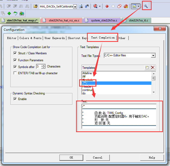Toggle Struct / Class Members checkbox

15,53
